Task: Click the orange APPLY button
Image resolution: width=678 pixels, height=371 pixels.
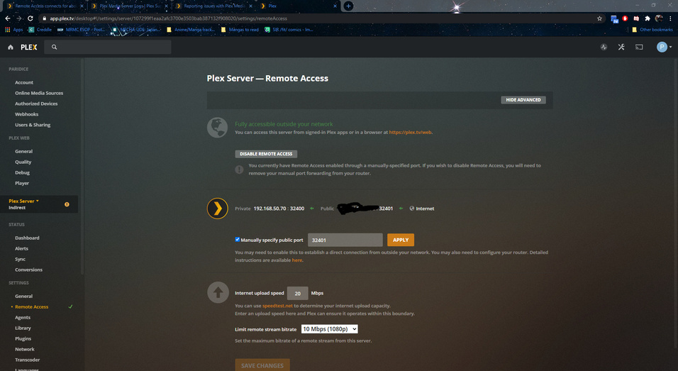Action: 401,240
